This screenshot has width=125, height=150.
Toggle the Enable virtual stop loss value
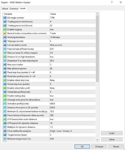73,80
